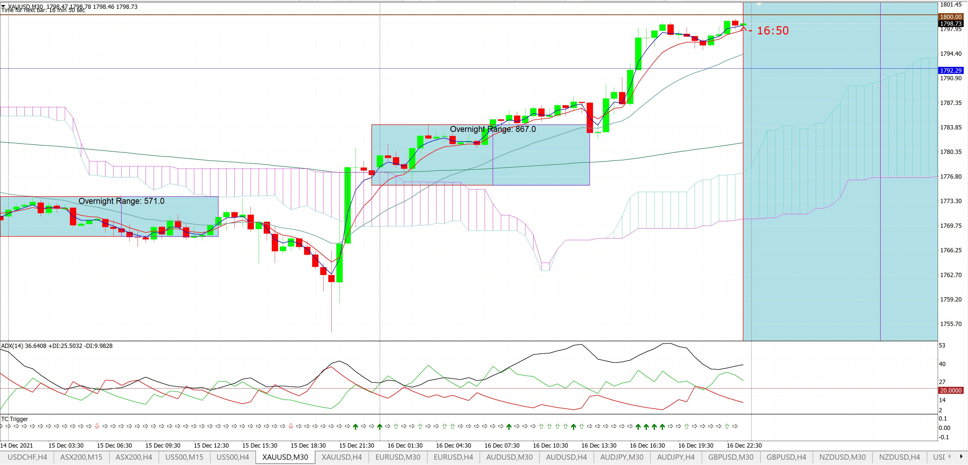Select the EURUSD,H4 tab

453,457
